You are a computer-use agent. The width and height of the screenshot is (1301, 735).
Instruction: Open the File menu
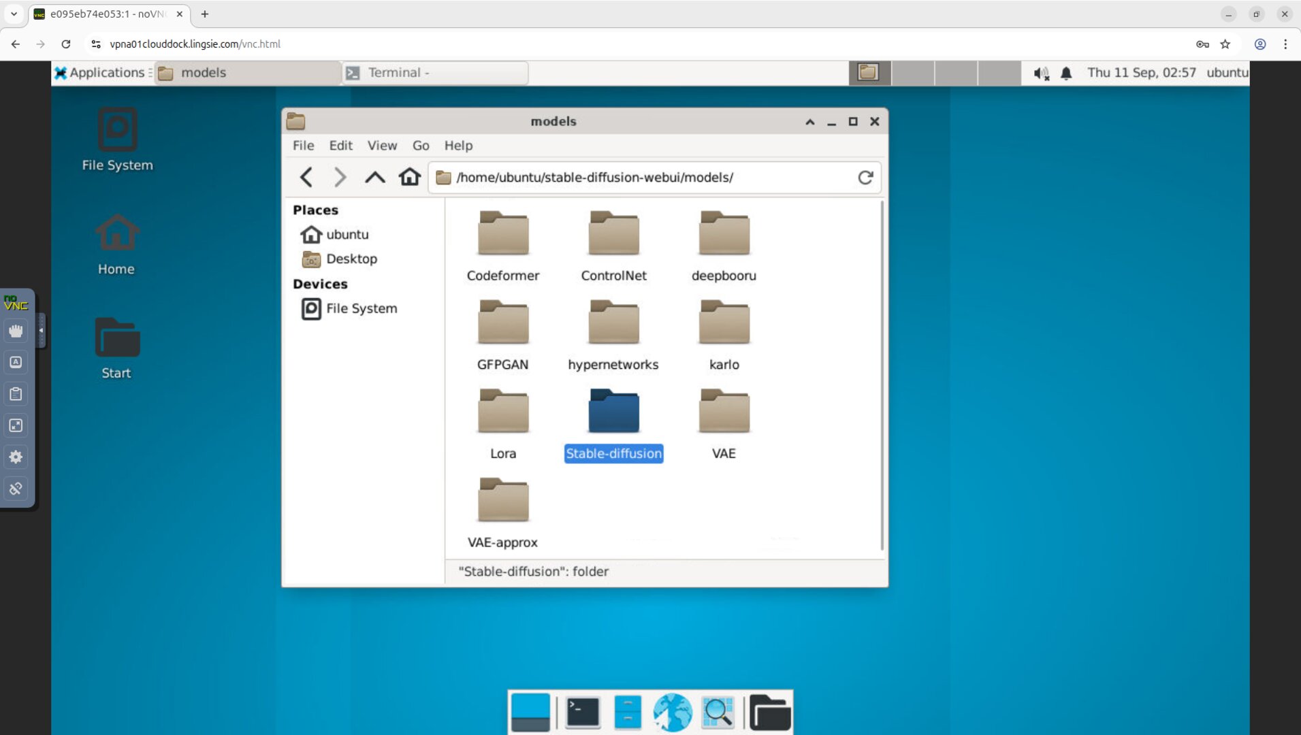click(303, 145)
